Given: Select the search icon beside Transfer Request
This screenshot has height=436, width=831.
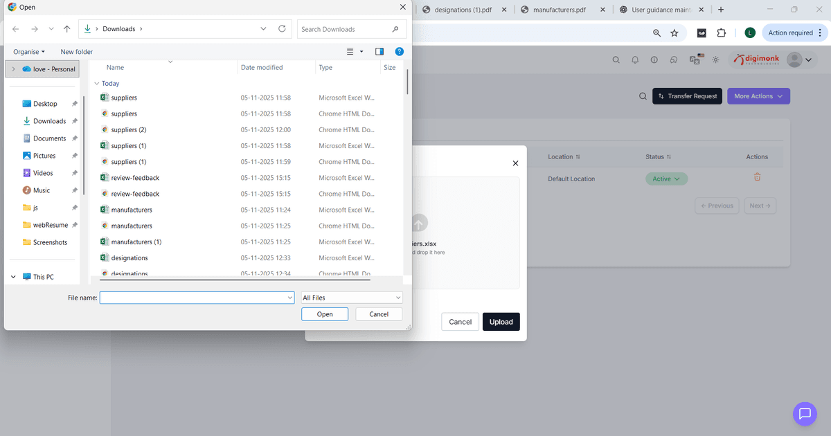Looking at the screenshot, I should (x=643, y=96).
